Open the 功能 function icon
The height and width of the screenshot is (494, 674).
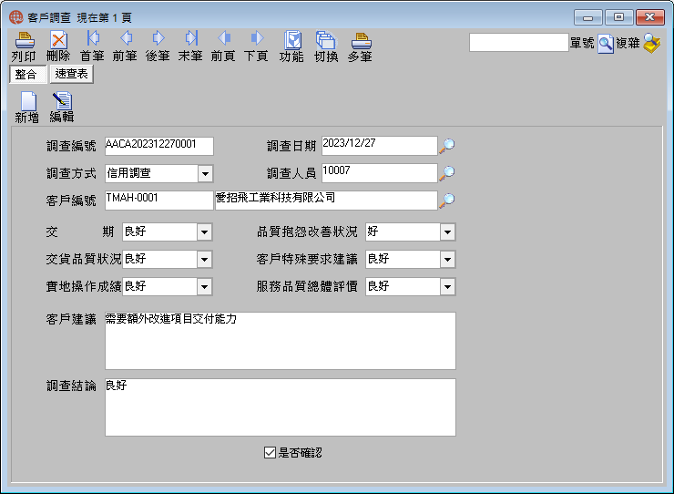[292, 39]
